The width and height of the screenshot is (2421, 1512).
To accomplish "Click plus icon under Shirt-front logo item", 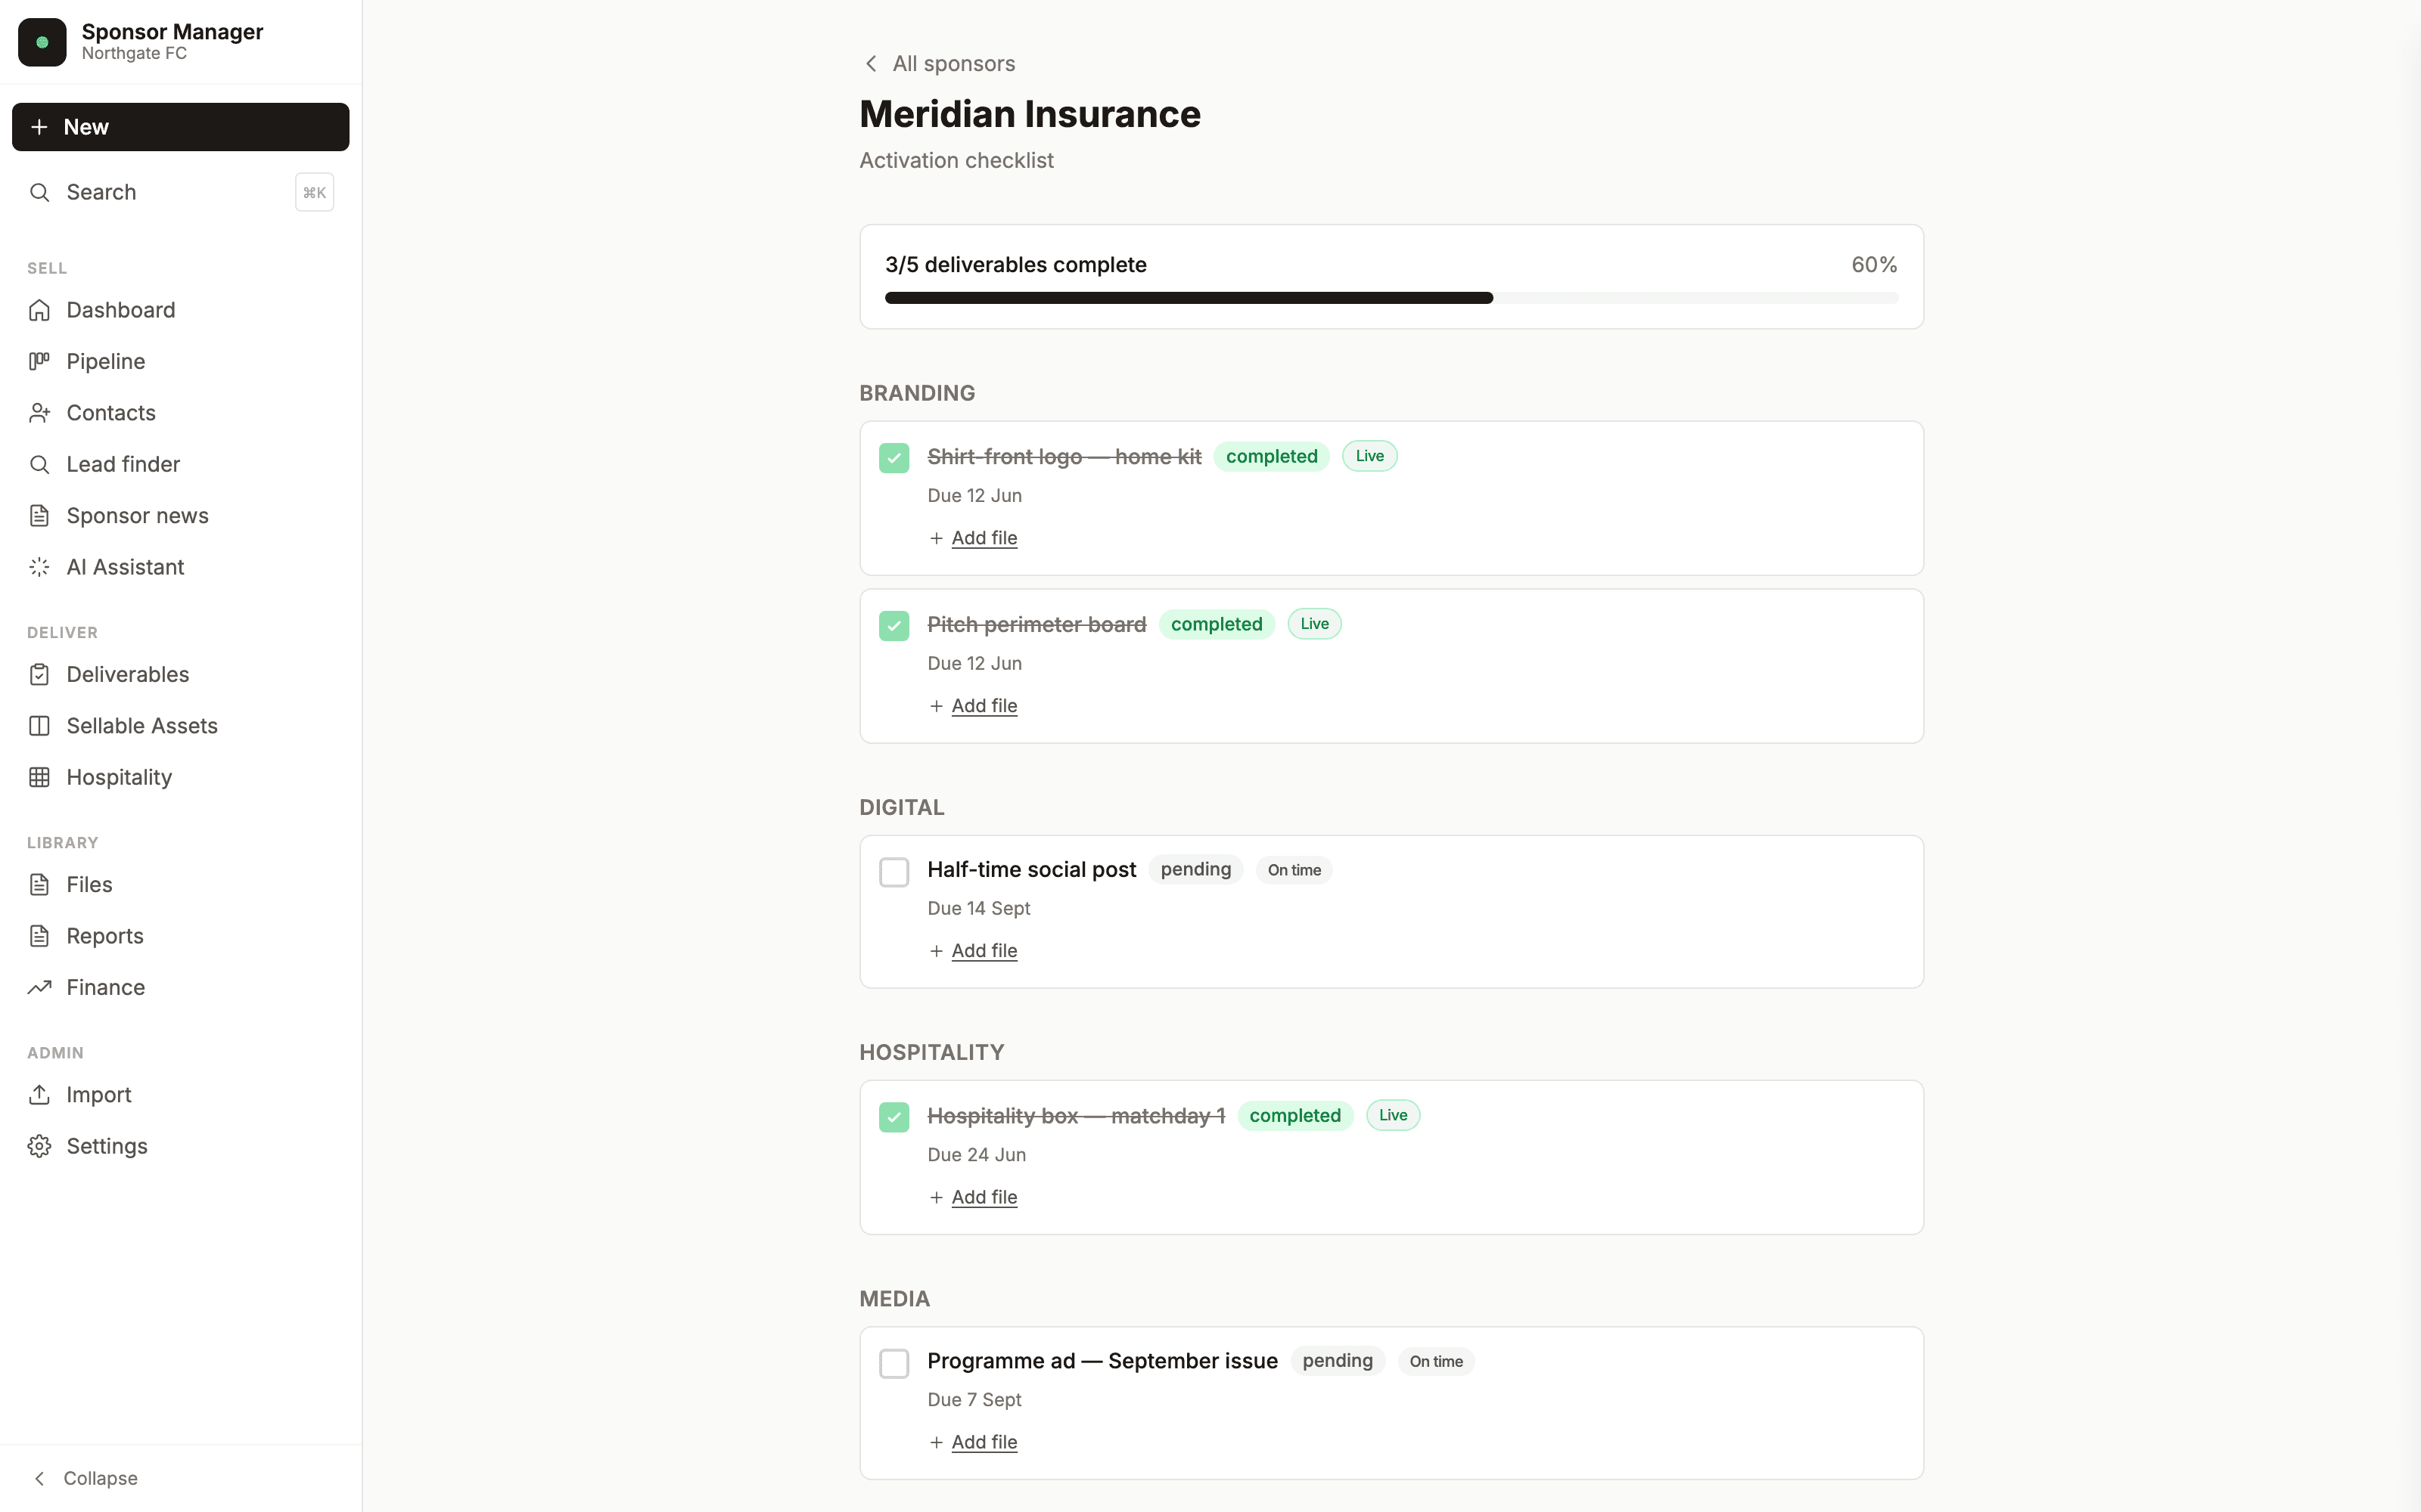I will coord(937,538).
